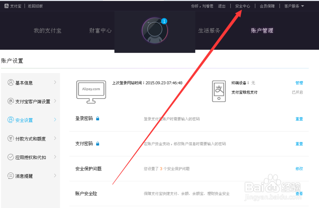319x208 pixels.
Task: Click the 支付宝钱包支付 label
Action: (x=244, y=92)
